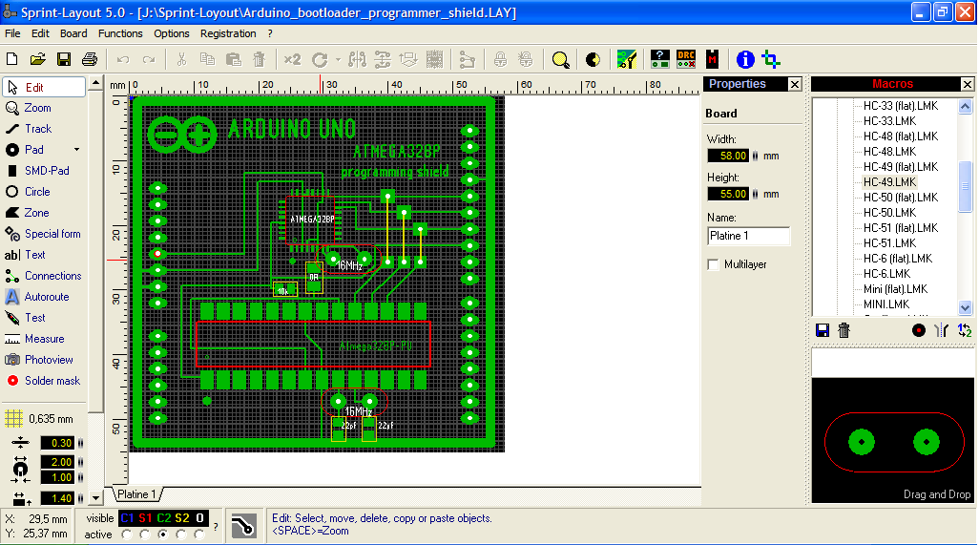Close the Properties panel
Viewport: 979px width, 545px height.
click(795, 84)
